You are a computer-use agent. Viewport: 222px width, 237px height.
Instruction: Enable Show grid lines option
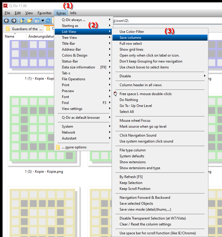[x=131, y=49]
